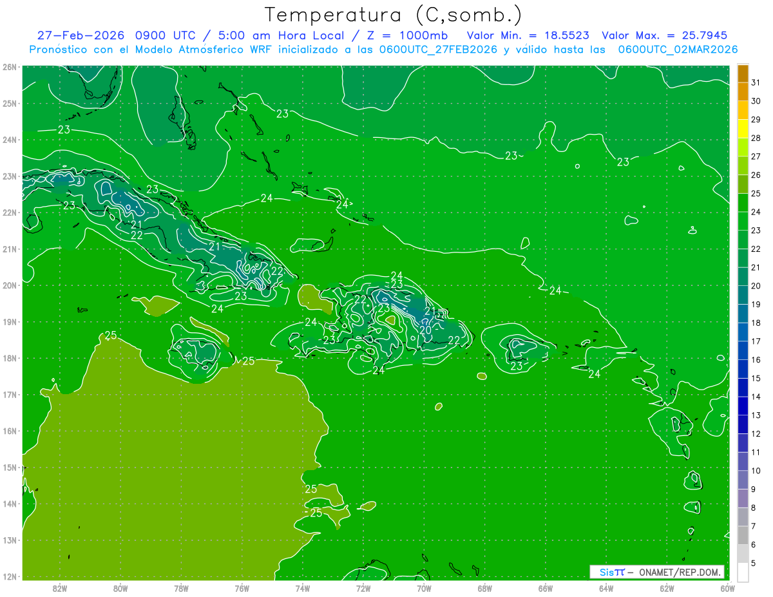Screen dimensions: 773x597
Task: Click the '23N' latitude axis label
Action: point(10,176)
